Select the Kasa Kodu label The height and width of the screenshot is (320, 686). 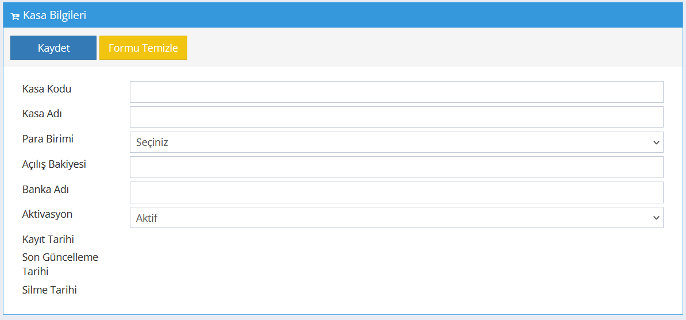[47, 89]
